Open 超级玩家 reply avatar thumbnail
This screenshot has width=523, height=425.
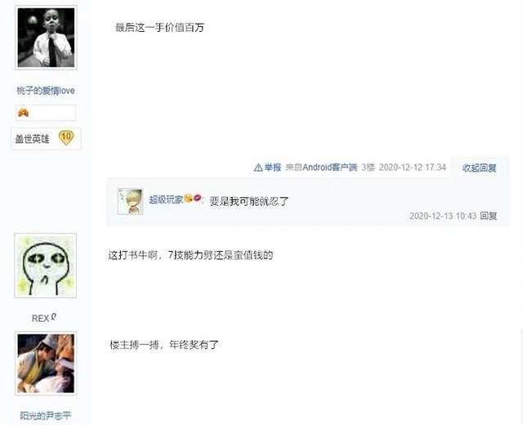(x=131, y=202)
